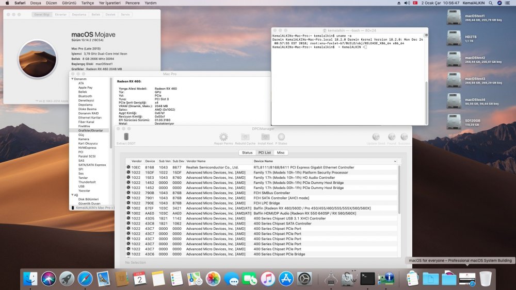Click Extract DSDT icon in DPCIManager
This screenshot has height=290, width=516.
click(x=126, y=137)
